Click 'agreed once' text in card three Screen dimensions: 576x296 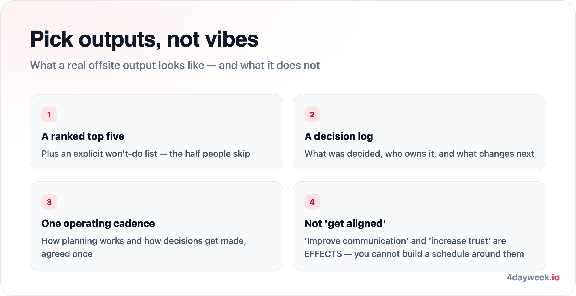pyautogui.click(x=67, y=254)
